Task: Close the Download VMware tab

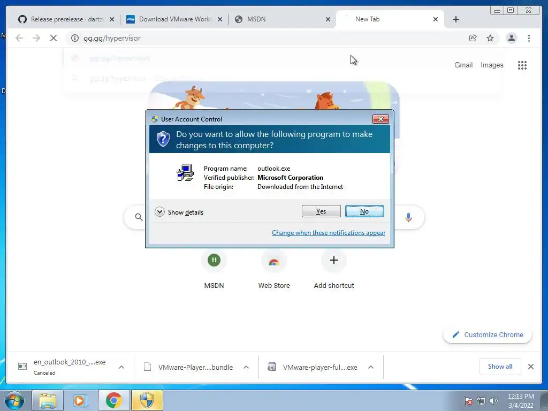Action: coord(220,20)
